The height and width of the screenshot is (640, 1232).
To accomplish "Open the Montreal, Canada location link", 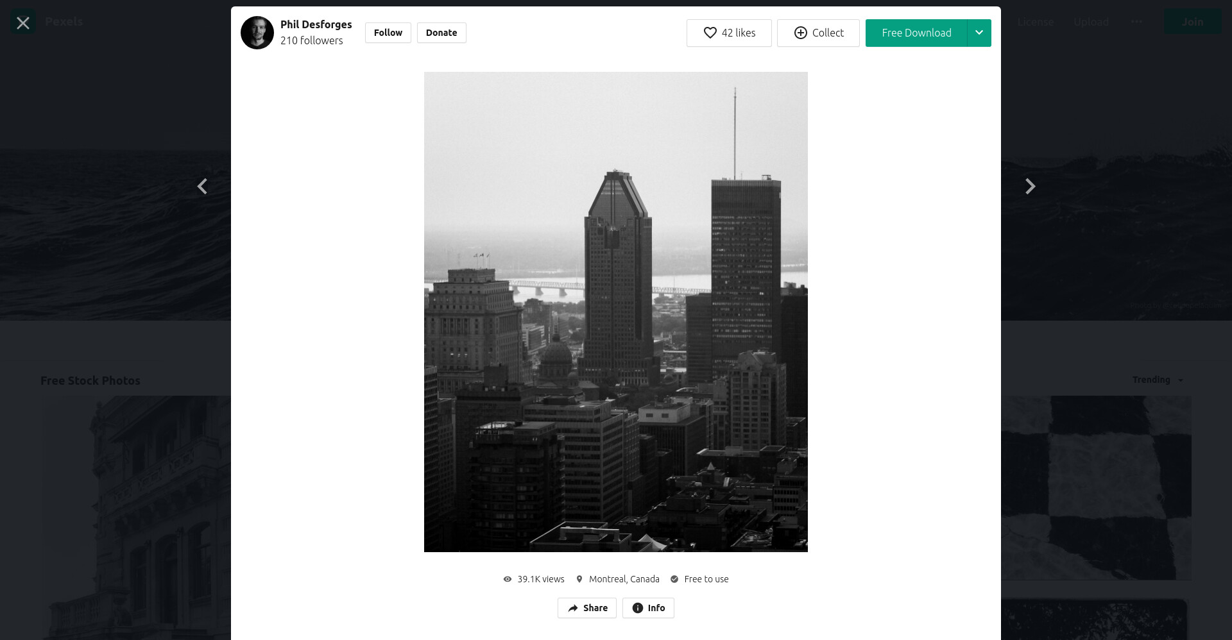I will 624,579.
